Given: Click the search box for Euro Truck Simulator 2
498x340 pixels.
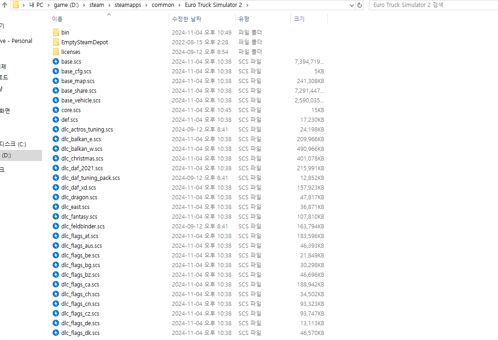Looking at the screenshot, I should [433, 5].
